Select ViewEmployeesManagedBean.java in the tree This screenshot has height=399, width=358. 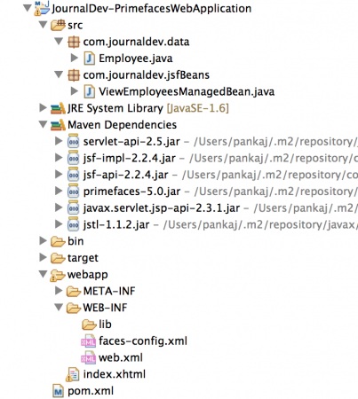tap(187, 91)
